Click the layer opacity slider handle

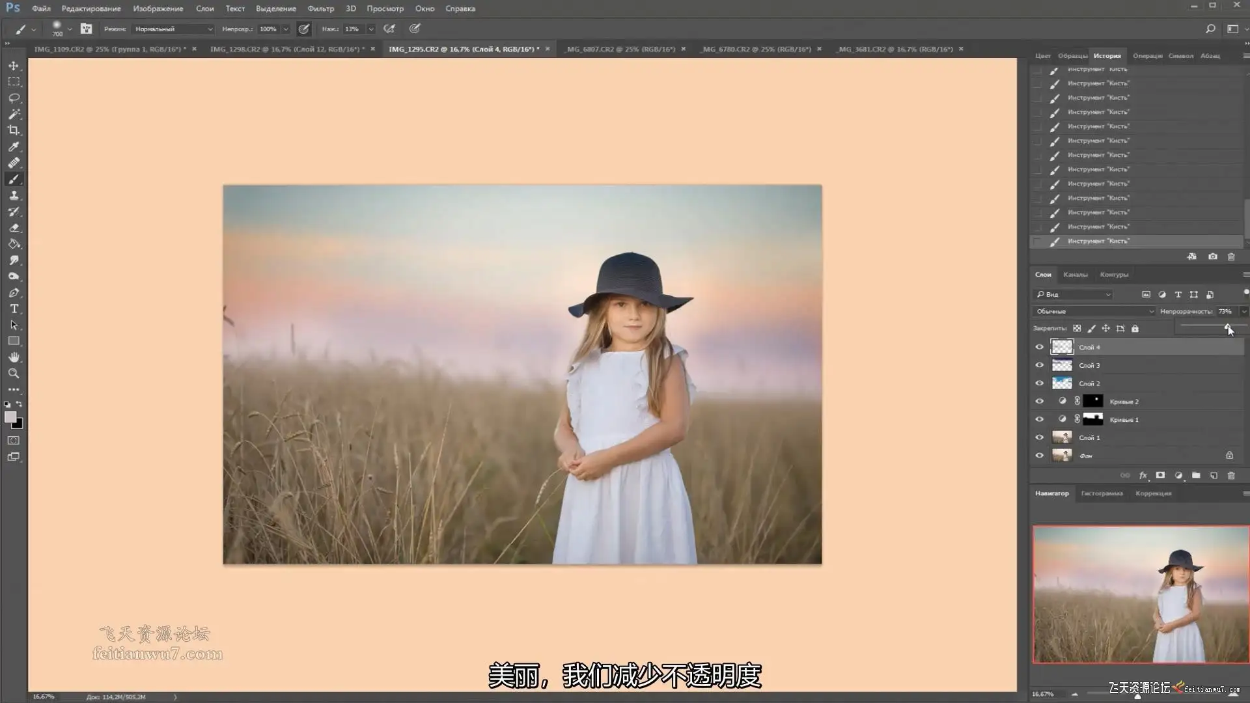click(x=1227, y=327)
